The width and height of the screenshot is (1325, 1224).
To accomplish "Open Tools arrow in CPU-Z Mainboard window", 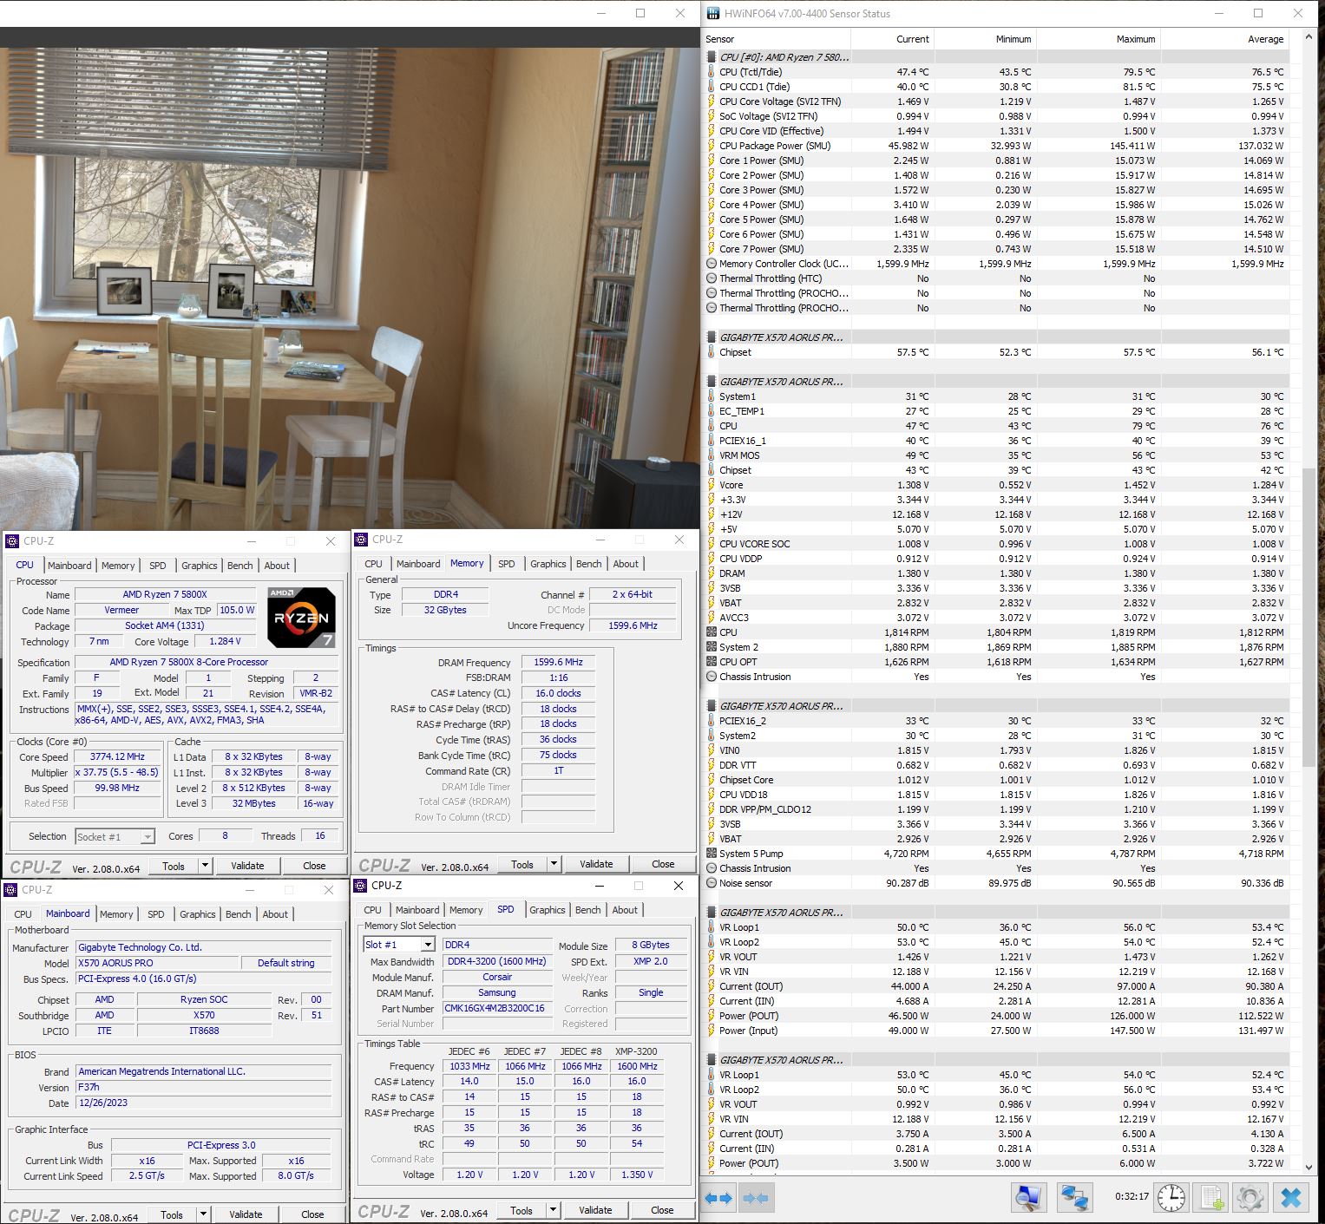I will (204, 1214).
